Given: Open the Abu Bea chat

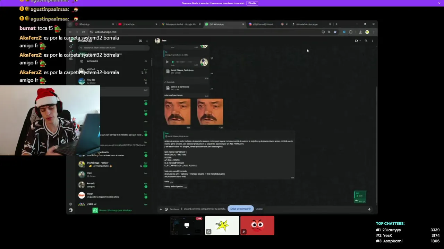Looking at the screenshot, I should [x=113, y=81].
